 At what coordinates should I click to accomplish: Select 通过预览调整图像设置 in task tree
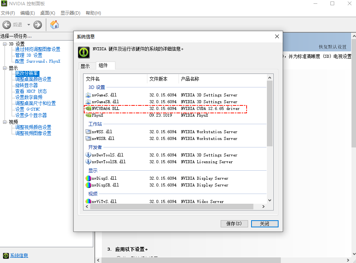[38, 49]
